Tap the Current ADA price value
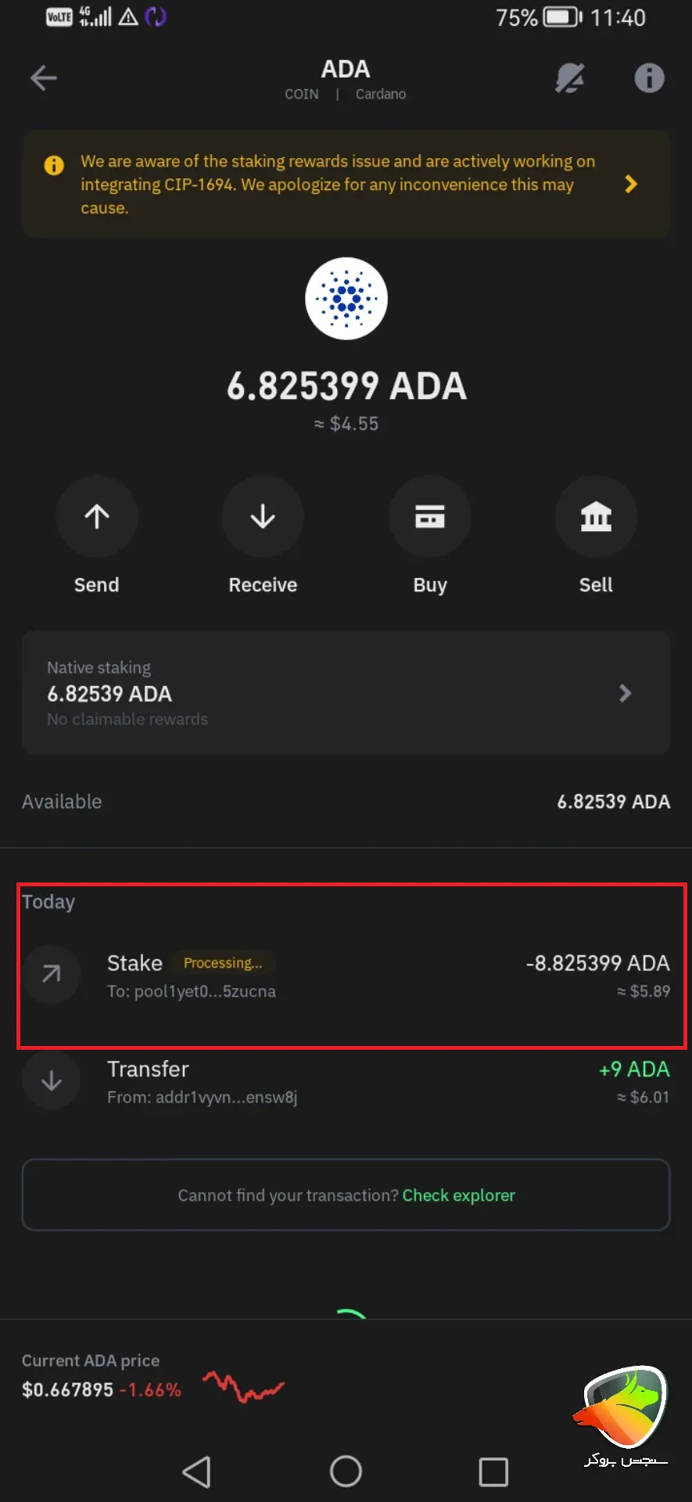This screenshot has height=1502, width=692. 68,1390
